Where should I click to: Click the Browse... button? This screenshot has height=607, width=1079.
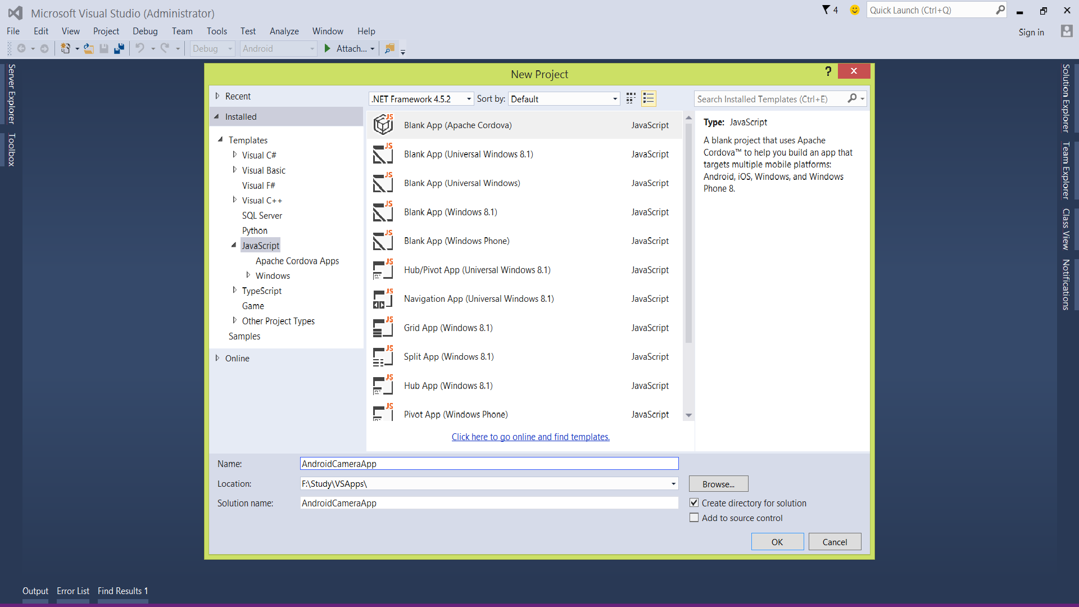click(x=718, y=484)
